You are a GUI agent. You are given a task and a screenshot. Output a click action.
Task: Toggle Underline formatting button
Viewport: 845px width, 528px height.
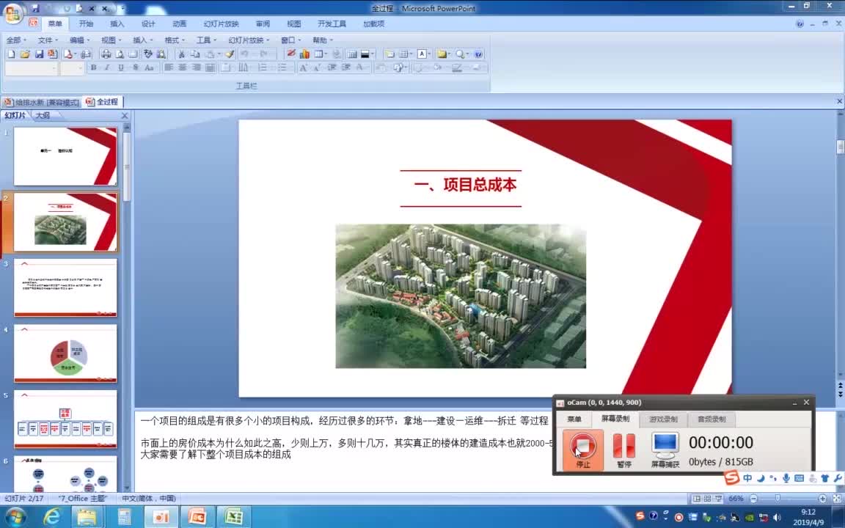point(121,68)
